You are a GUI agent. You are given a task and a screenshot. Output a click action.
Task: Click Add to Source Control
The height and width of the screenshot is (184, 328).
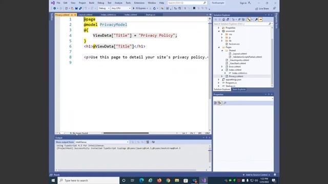(256, 175)
